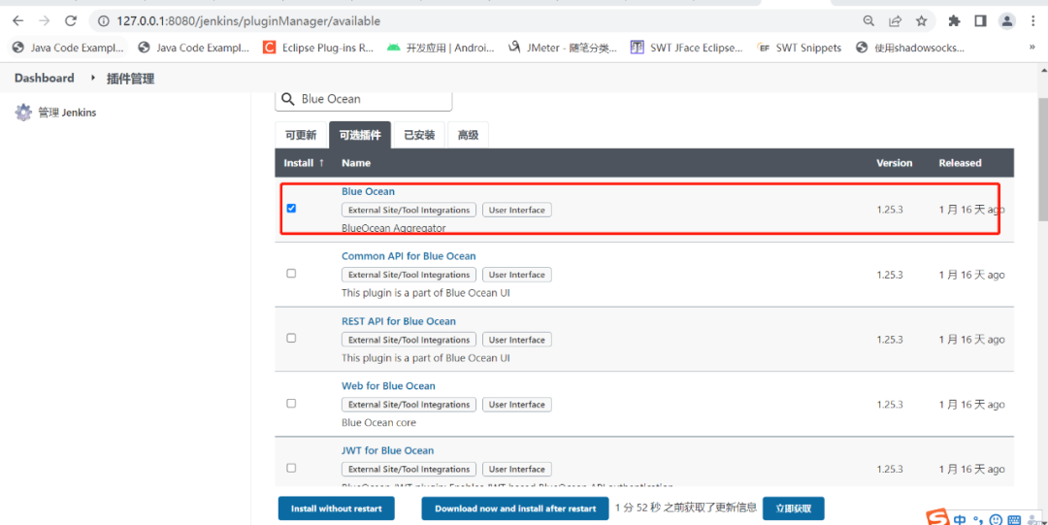Image resolution: width=1048 pixels, height=525 pixels.
Task: Open the Blue Ocean plugin link
Action: click(x=369, y=191)
